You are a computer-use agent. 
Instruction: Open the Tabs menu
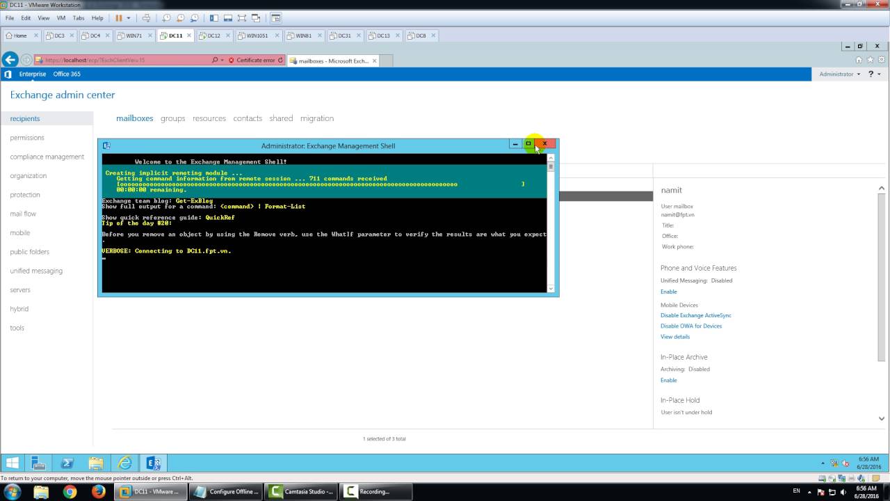click(79, 18)
